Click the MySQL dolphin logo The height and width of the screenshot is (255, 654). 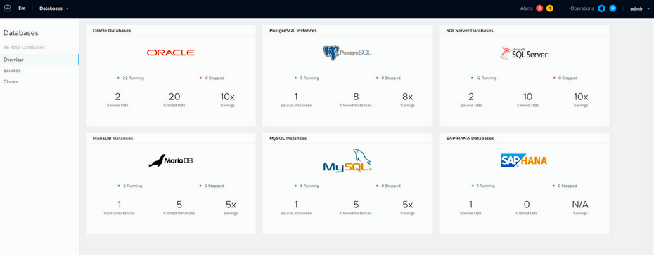coord(347,160)
